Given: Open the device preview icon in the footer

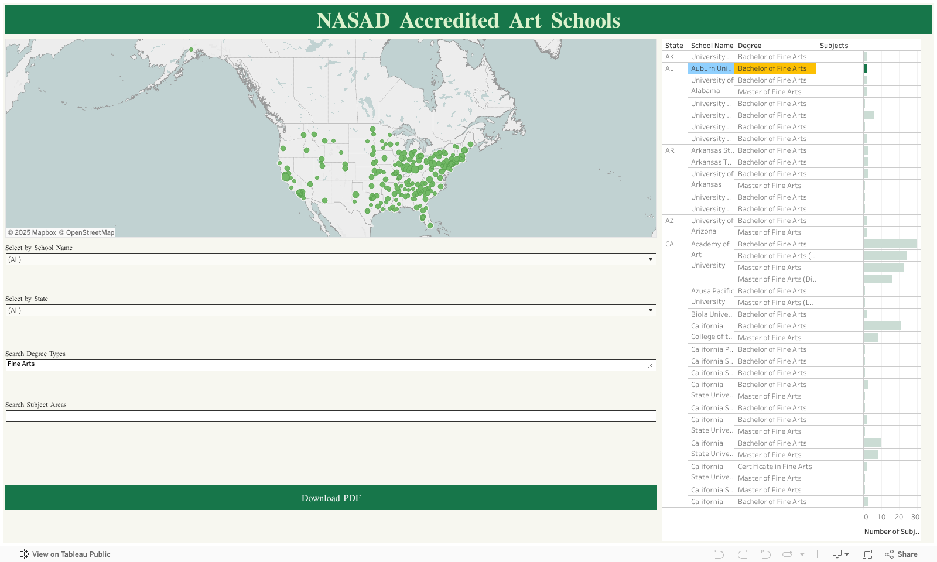Looking at the screenshot, I should pyautogui.click(x=840, y=554).
